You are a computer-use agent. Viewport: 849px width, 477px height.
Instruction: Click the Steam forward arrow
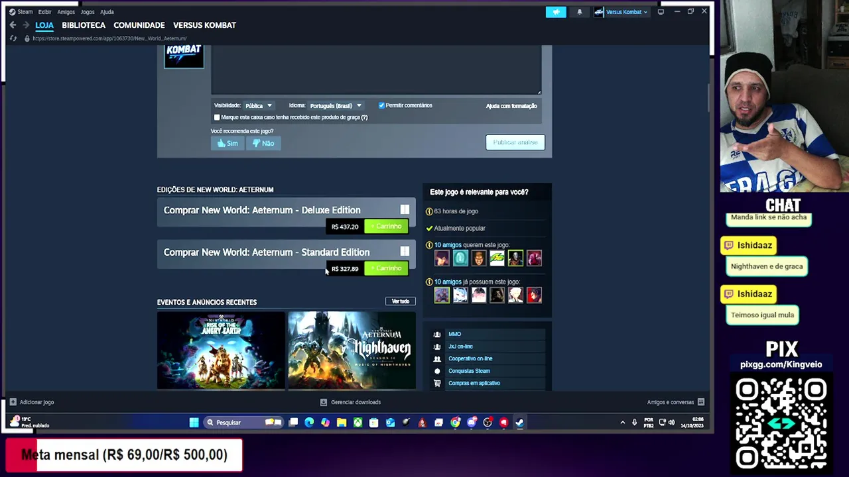coord(26,25)
